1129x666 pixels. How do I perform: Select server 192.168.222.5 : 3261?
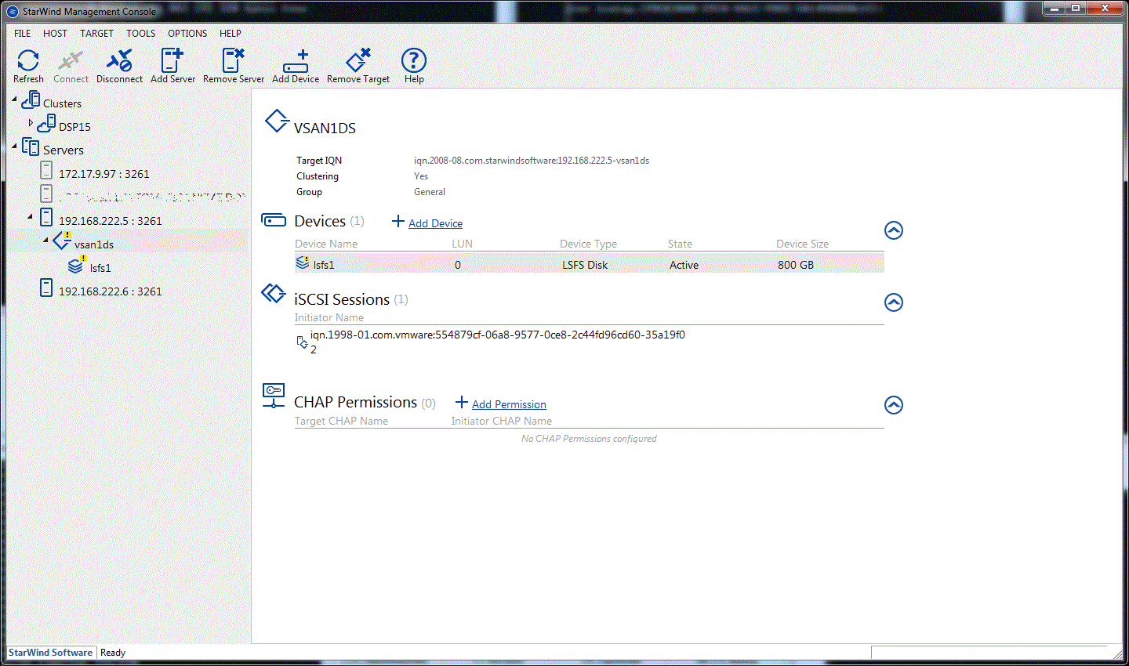[111, 221]
